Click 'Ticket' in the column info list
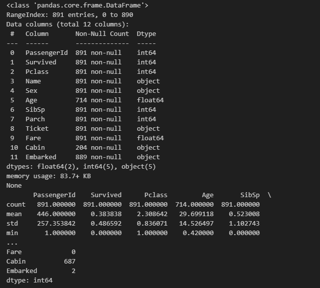 pos(37,129)
